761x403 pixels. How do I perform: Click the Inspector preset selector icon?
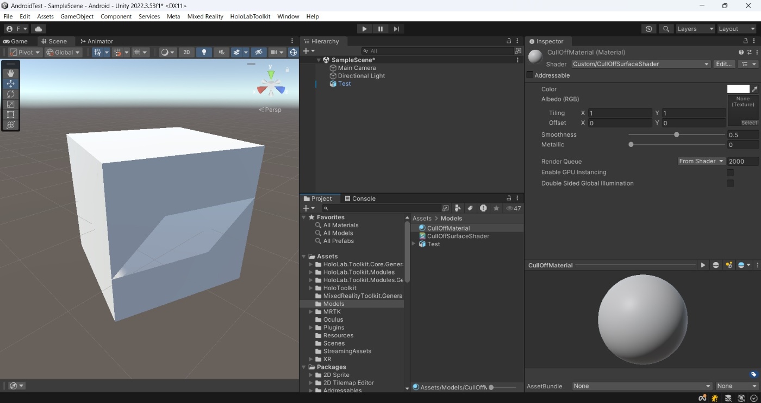(x=749, y=52)
